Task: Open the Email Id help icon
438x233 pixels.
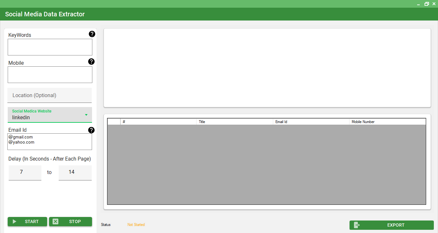Action: (91, 130)
